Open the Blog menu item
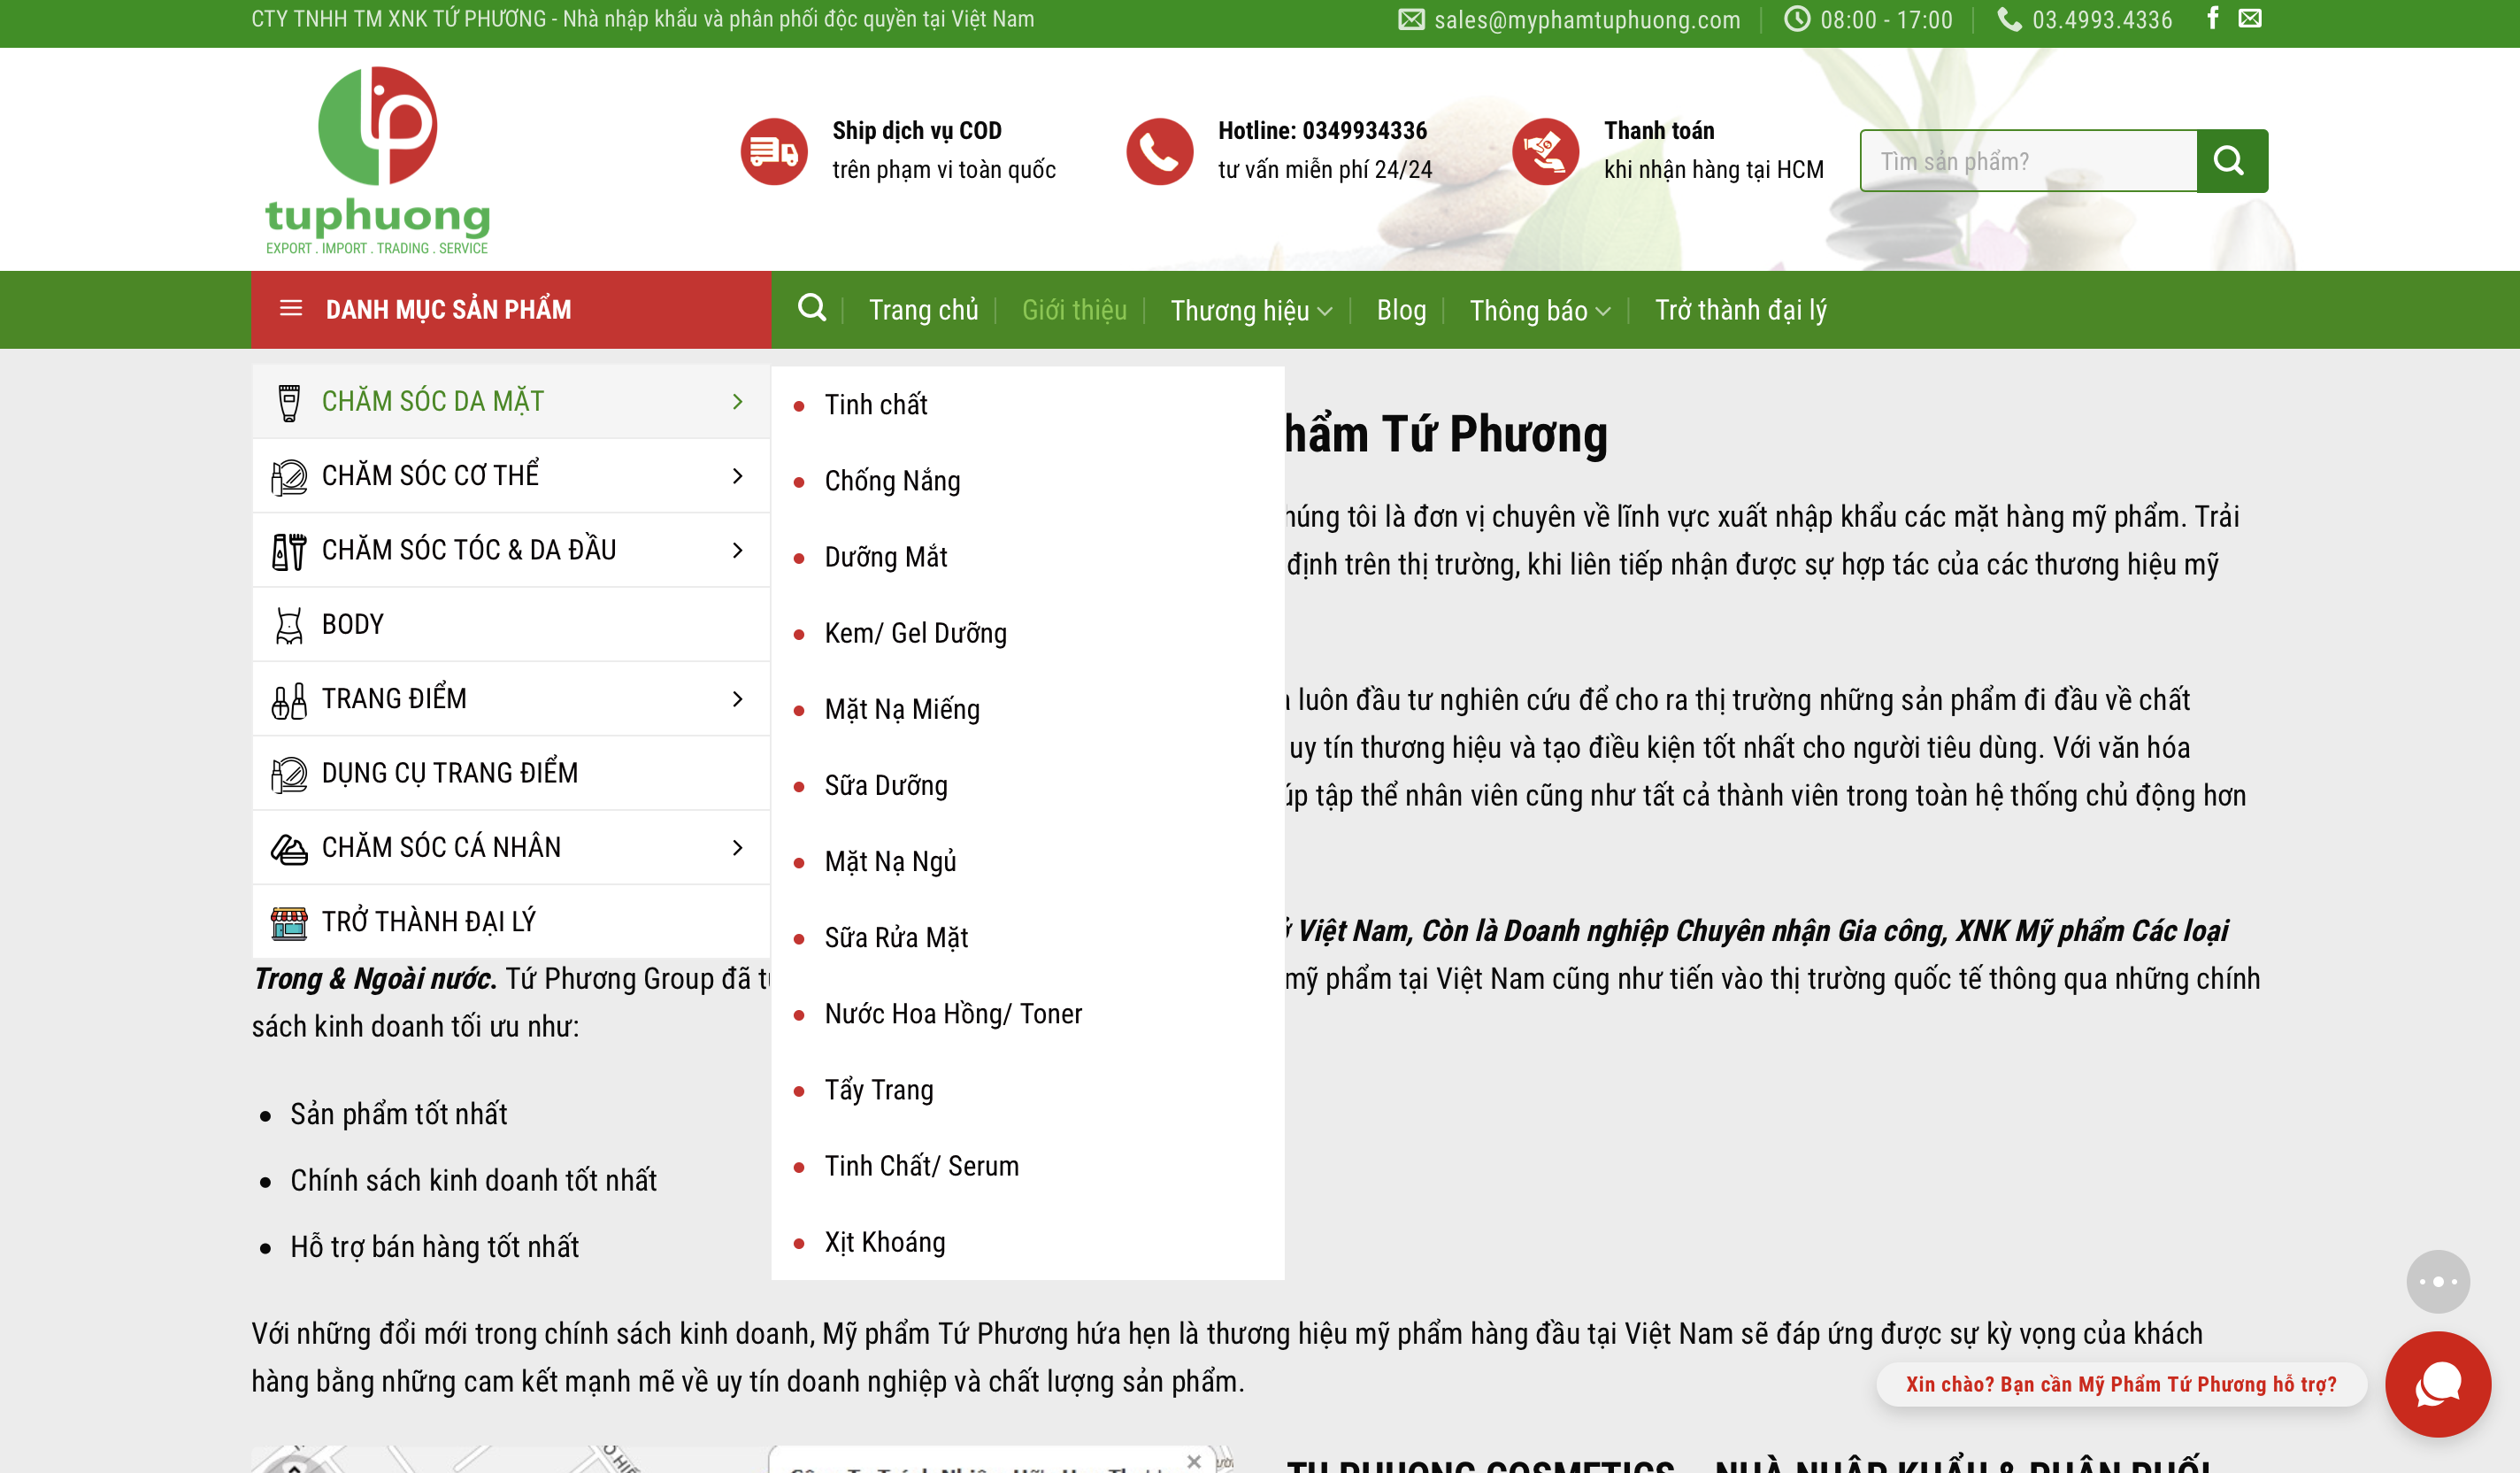 1401,310
